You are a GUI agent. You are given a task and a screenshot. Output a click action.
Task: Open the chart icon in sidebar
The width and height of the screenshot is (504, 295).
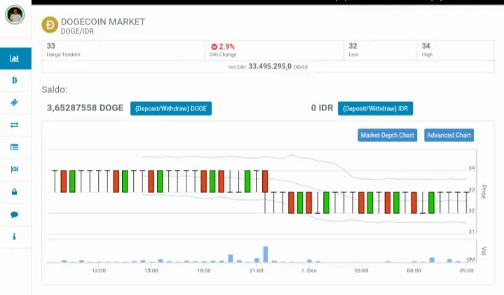click(x=15, y=58)
